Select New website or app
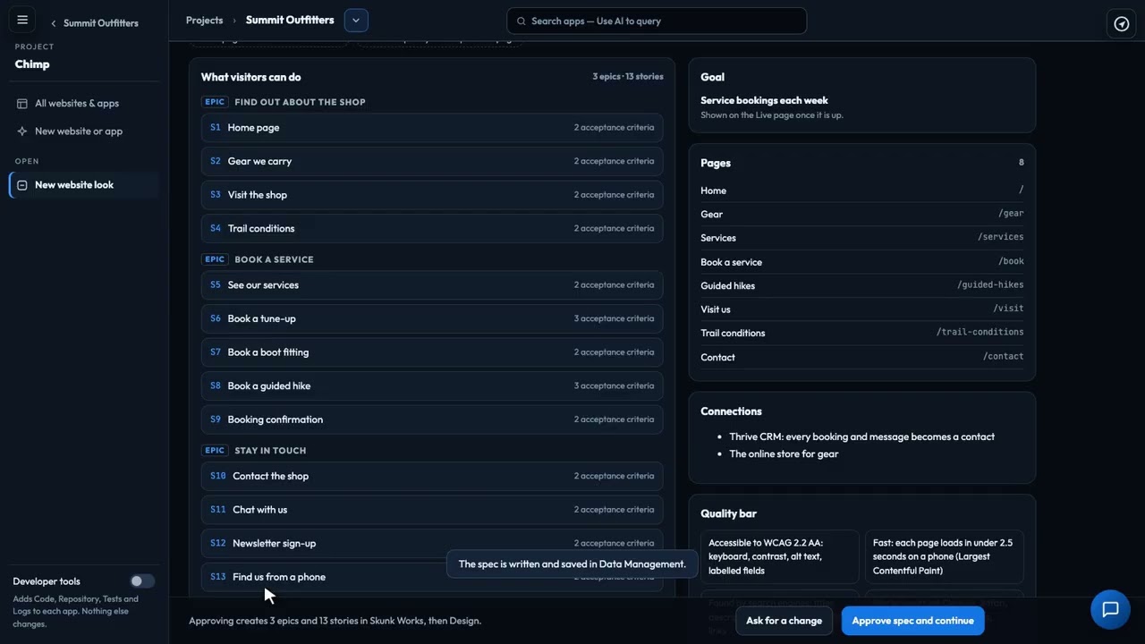1145x644 pixels. coord(83,131)
